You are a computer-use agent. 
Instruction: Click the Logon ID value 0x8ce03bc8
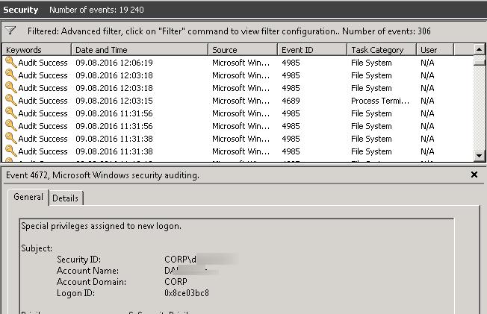pos(187,293)
